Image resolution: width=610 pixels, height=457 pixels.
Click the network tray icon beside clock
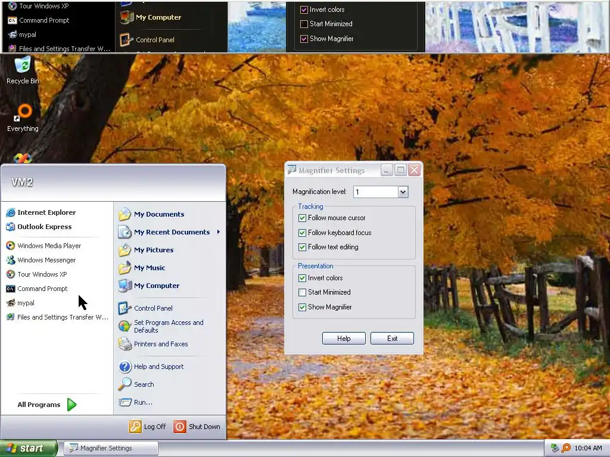click(555, 448)
